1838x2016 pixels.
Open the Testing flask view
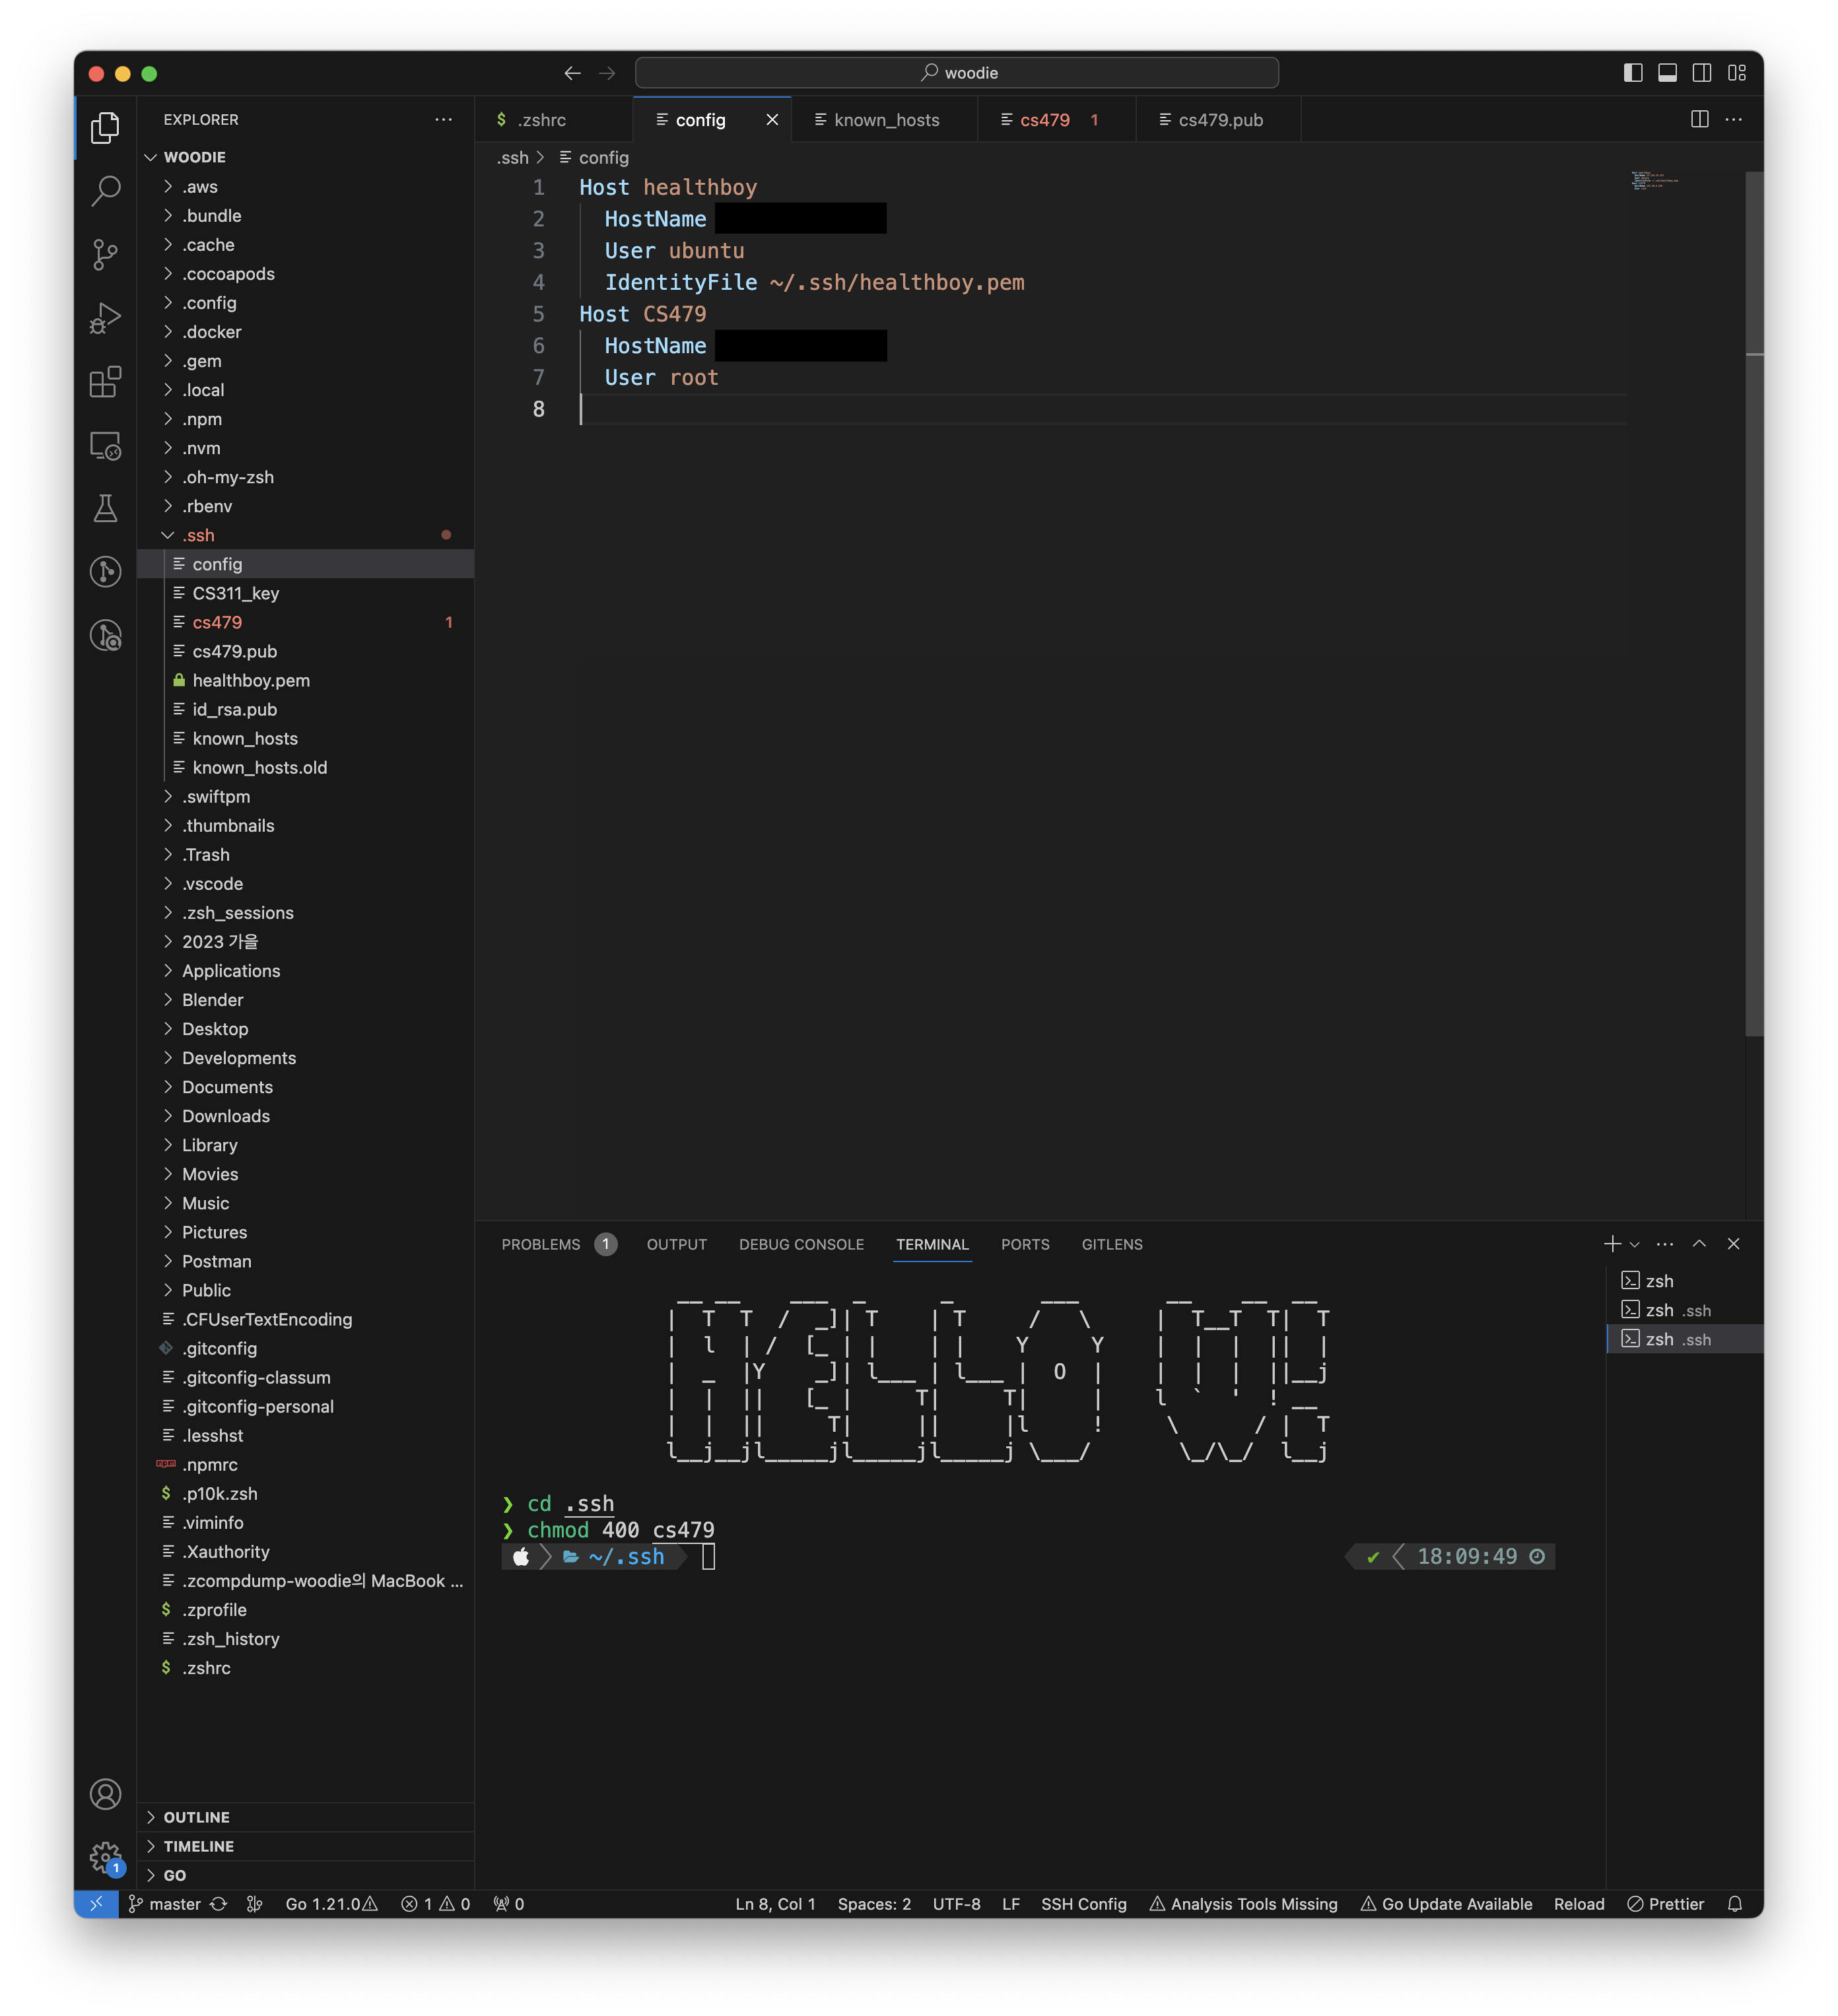pyautogui.click(x=105, y=508)
